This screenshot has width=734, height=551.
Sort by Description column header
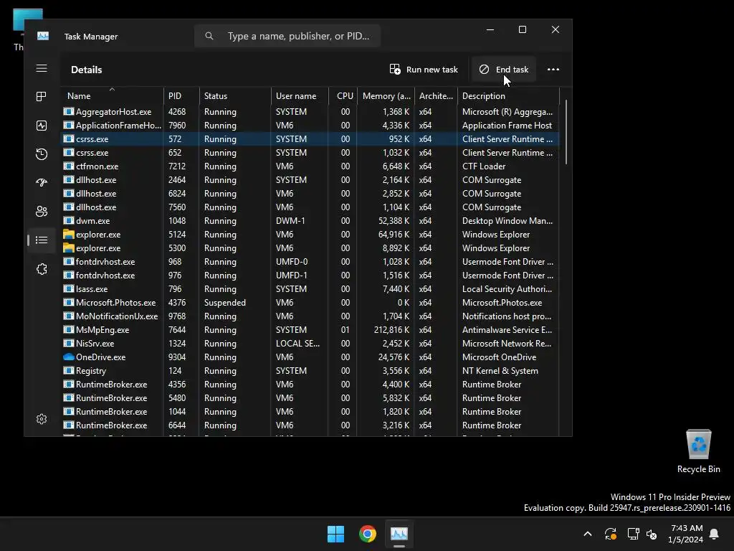[x=508, y=96]
